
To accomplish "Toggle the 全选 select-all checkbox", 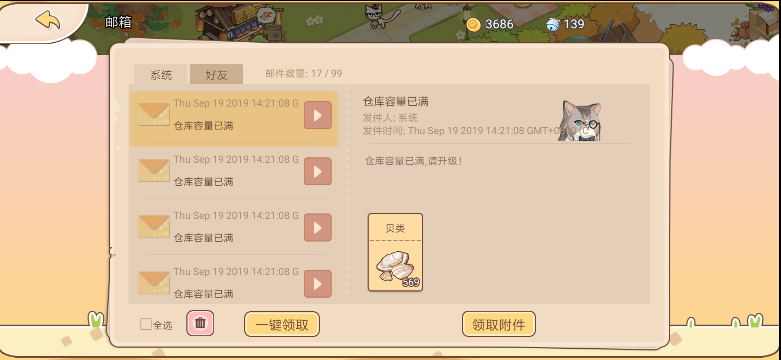I will pos(146,324).
